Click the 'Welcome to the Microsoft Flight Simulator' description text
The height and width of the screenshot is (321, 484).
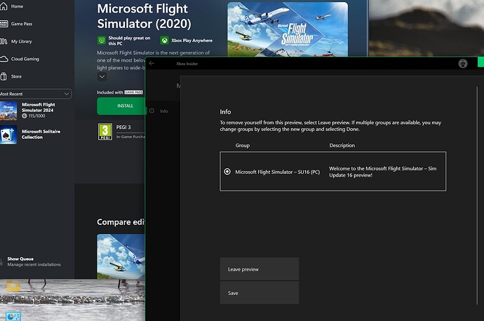pos(383,172)
